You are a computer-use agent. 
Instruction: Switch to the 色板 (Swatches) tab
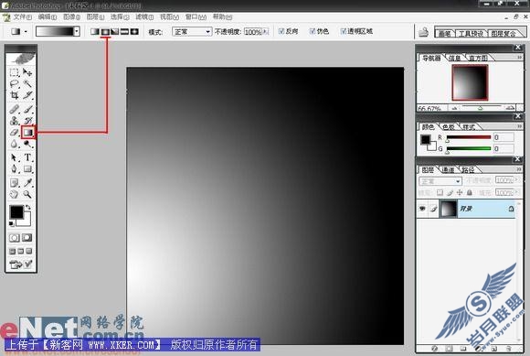point(448,127)
